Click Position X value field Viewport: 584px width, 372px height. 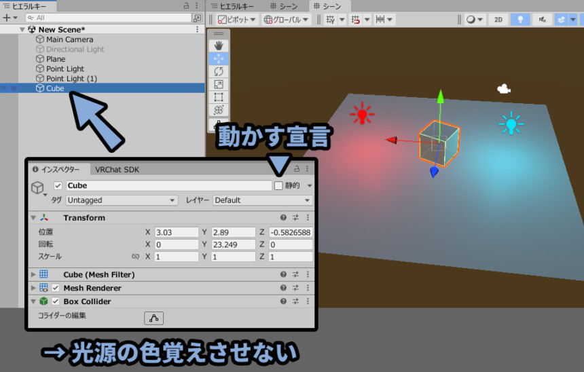177,232
